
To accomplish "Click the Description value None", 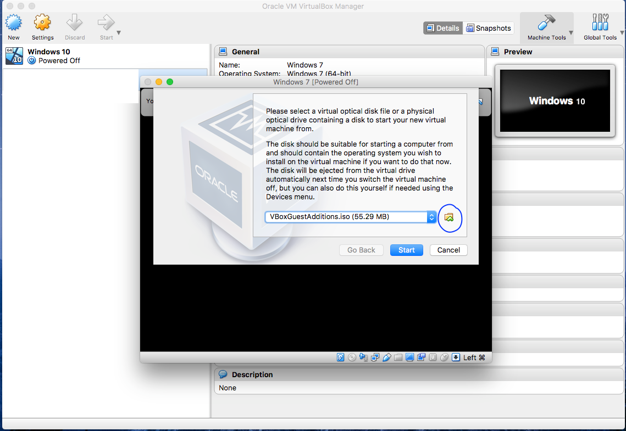I will point(228,388).
